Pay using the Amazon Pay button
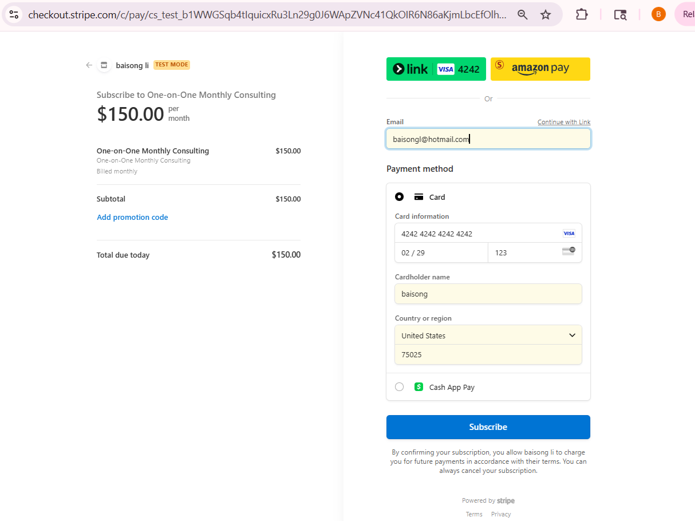The width and height of the screenshot is (695, 521). 540,69
